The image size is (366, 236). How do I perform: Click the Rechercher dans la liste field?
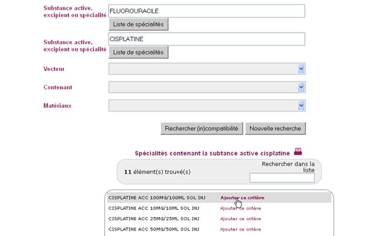282,178
